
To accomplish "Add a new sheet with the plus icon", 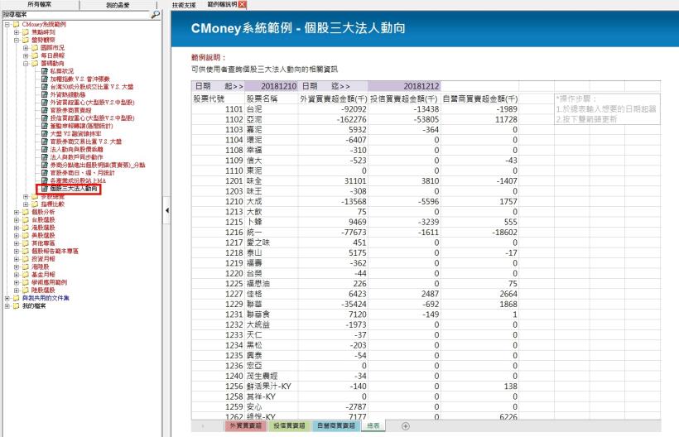I will pyautogui.click(x=405, y=426).
